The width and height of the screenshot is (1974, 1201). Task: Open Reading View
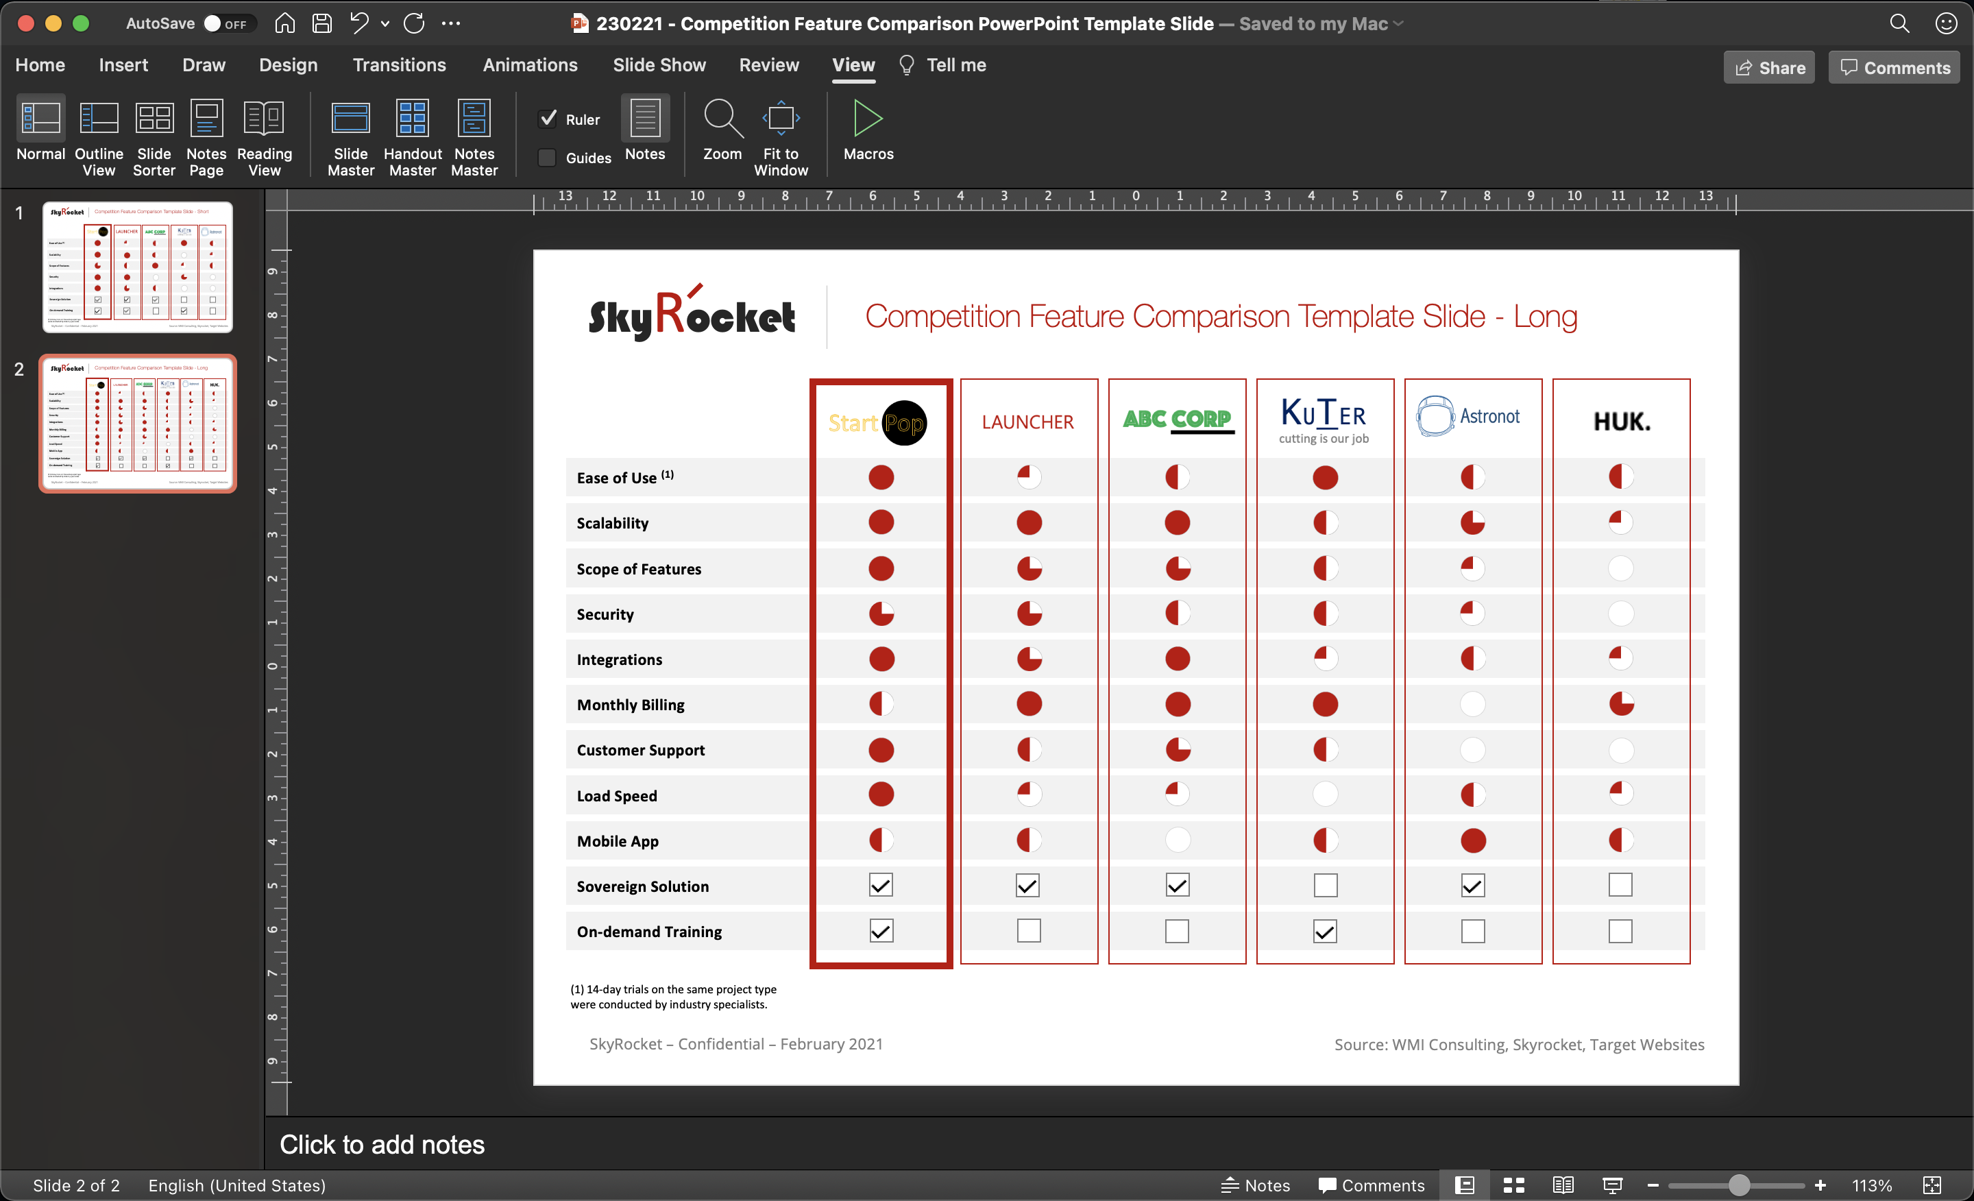pos(265,136)
